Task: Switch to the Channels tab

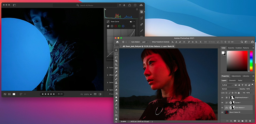Action: pos(232,81)
